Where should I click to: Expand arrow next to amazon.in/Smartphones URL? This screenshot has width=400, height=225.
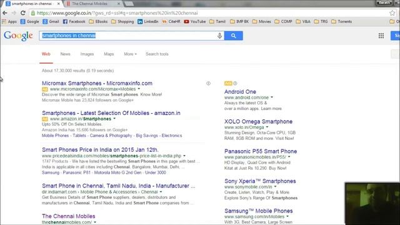[x=114, y=119]
